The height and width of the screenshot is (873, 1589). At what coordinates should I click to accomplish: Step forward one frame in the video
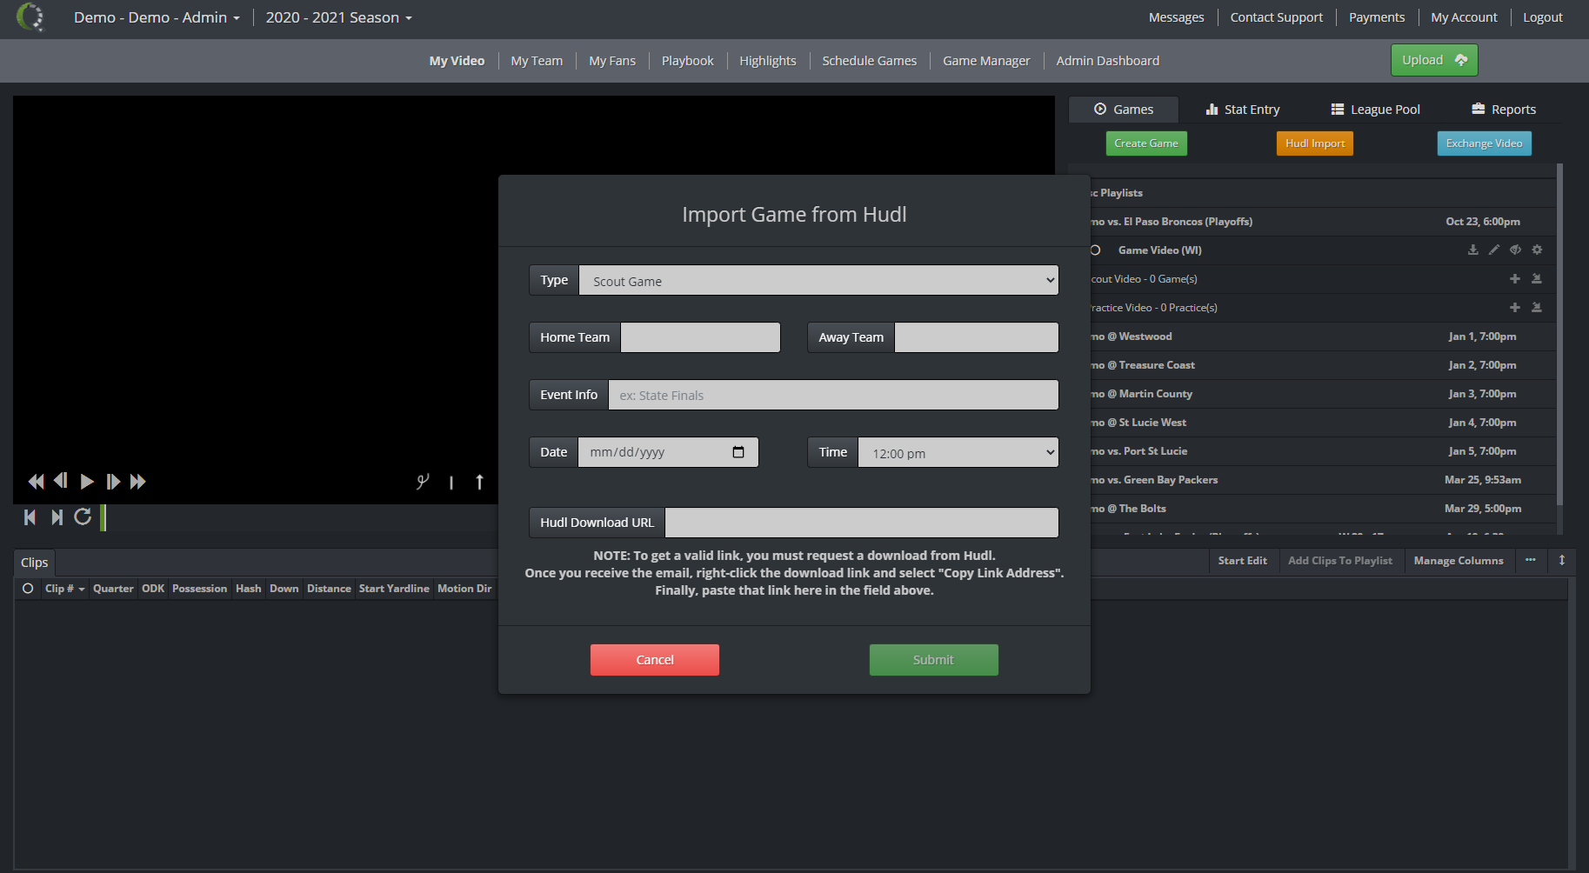point(113,482)
